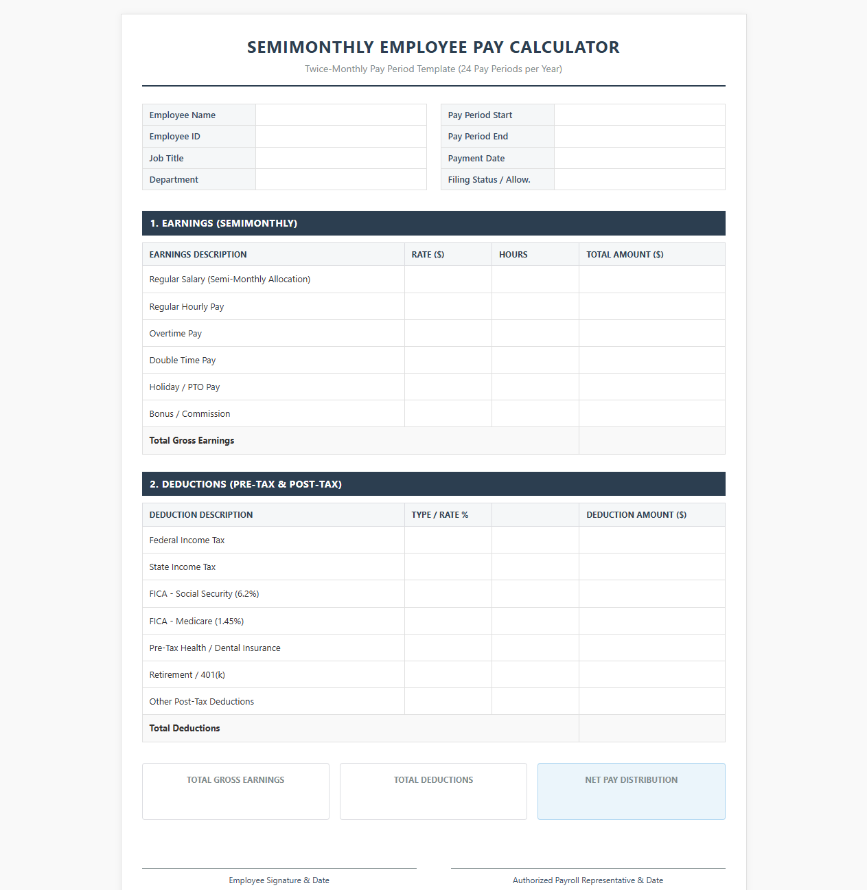Click the 'Retirement / 401(k)' row label
867x890 pixels.
[187, 675]
